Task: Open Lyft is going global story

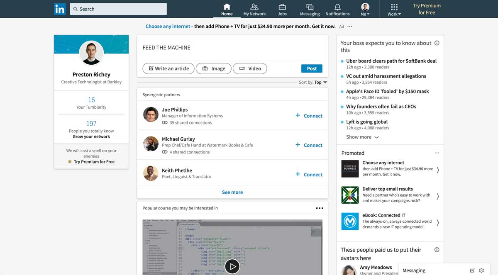Action: click(x=367, y=122)
